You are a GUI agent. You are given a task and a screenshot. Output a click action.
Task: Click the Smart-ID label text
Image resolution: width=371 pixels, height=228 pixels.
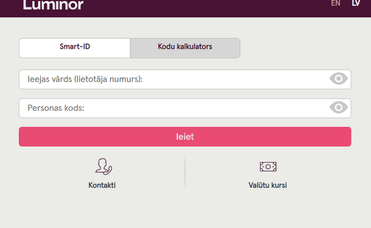[75, 47]
